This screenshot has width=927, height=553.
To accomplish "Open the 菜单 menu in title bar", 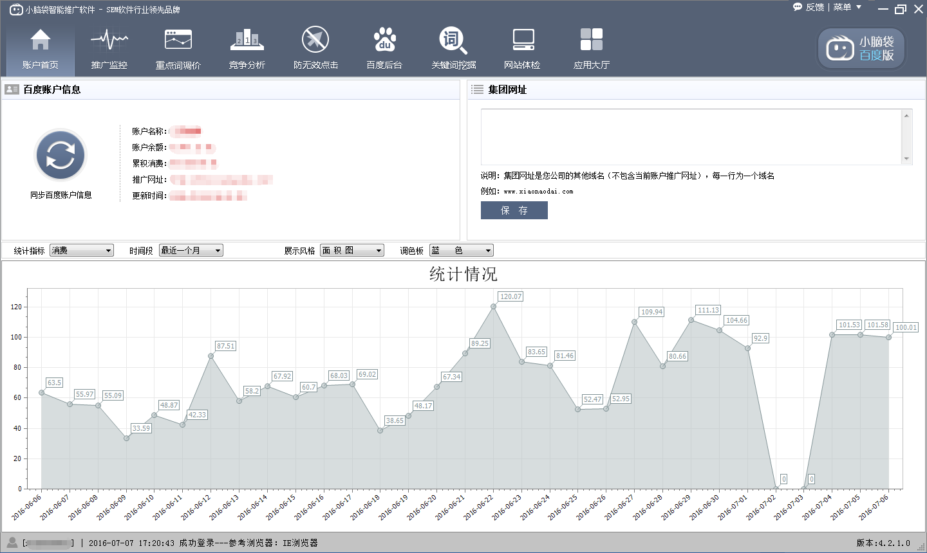I will point(847,8).
